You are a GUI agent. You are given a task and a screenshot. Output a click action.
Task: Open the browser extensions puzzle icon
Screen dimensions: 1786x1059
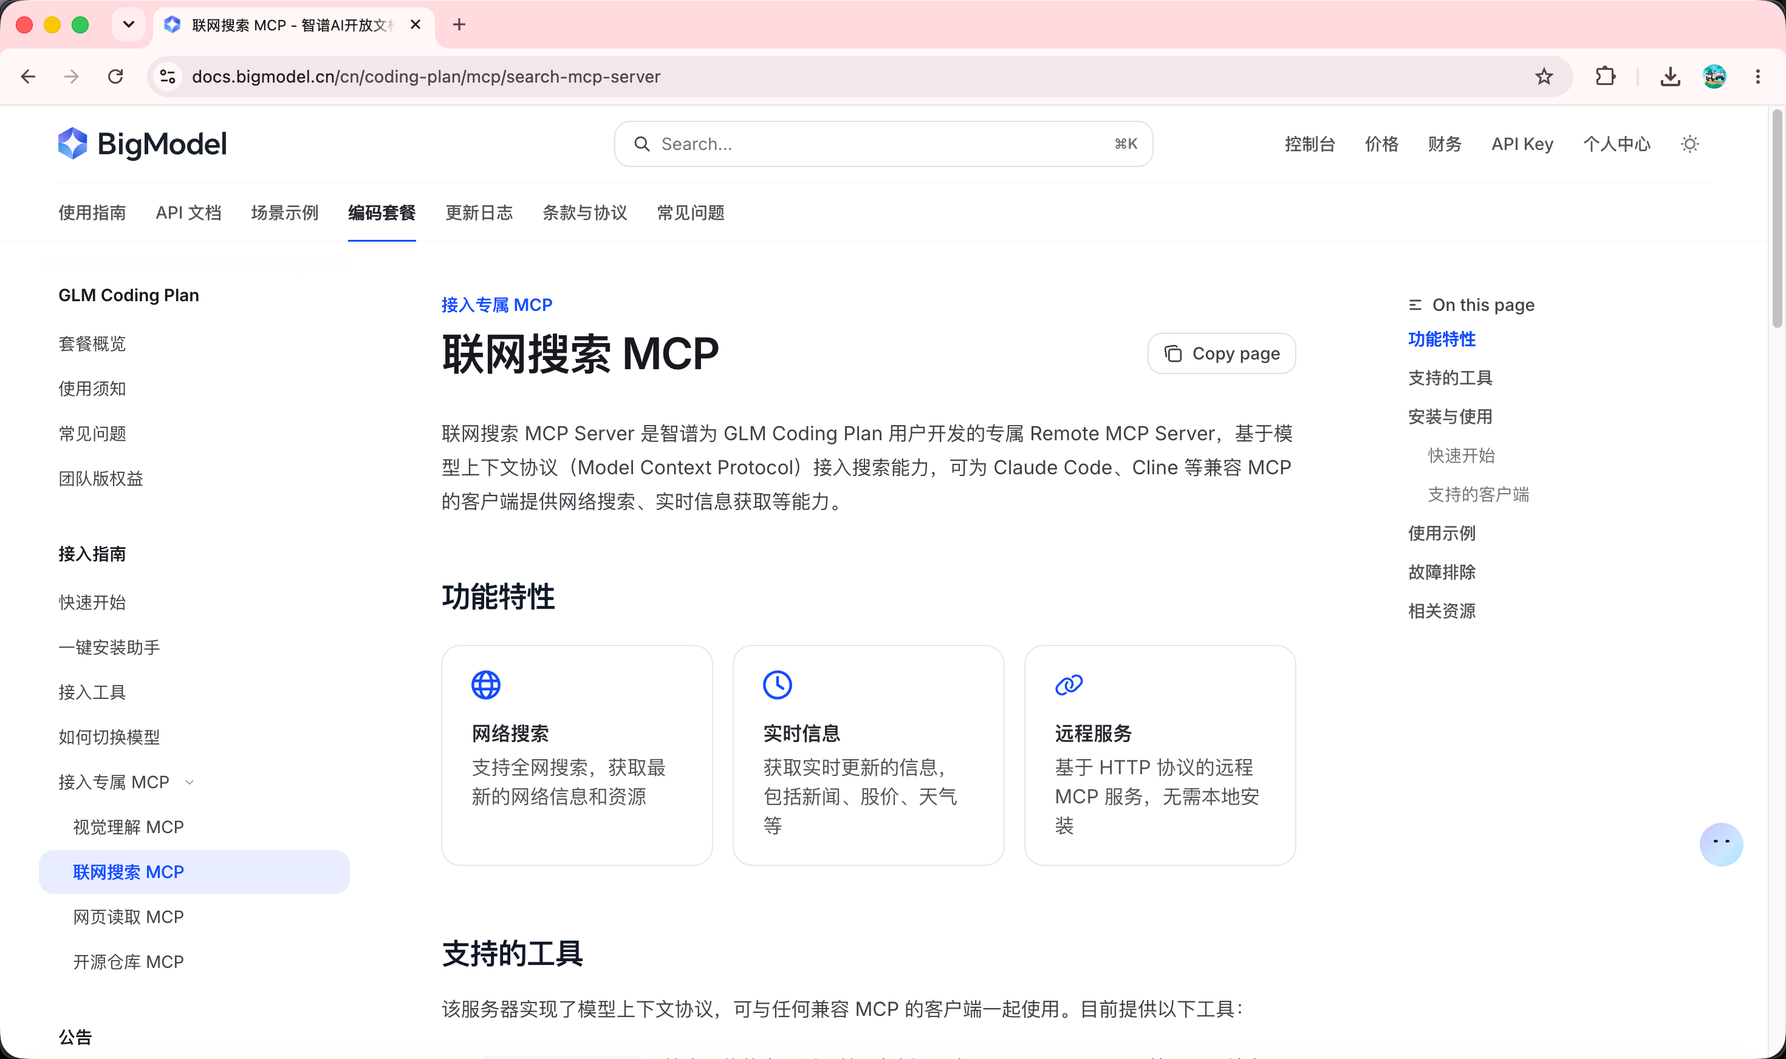click(1606, 77)
